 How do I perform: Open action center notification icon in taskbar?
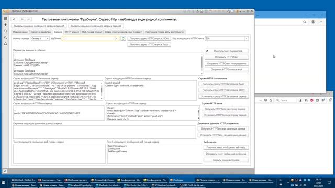pyautogui.click(x=329, y=182)
